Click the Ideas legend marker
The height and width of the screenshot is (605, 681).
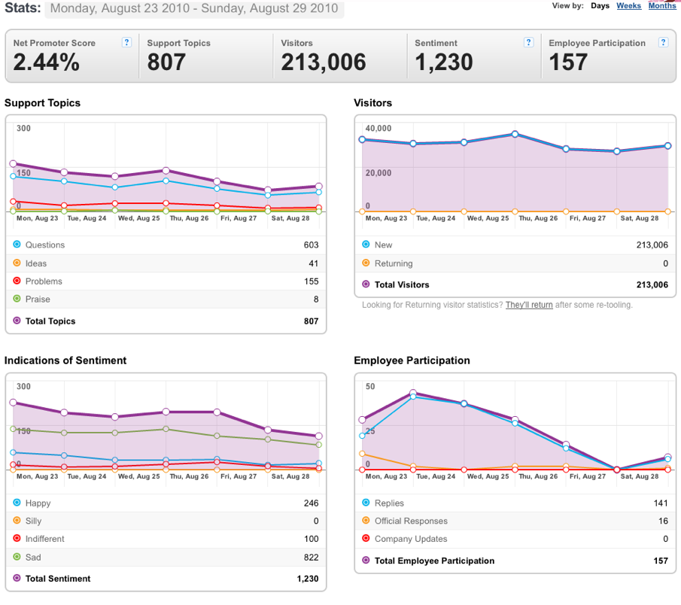click(17, 263)
